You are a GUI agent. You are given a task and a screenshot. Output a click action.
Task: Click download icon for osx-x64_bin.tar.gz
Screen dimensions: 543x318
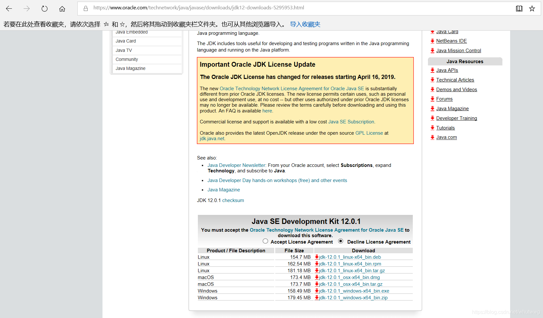tap(317, 284)
